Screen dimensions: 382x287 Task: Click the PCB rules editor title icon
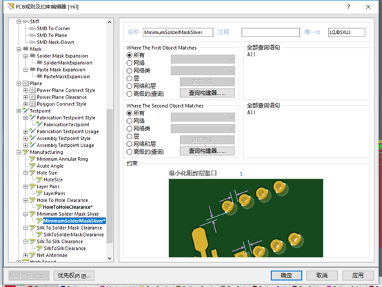click(10, 6)
